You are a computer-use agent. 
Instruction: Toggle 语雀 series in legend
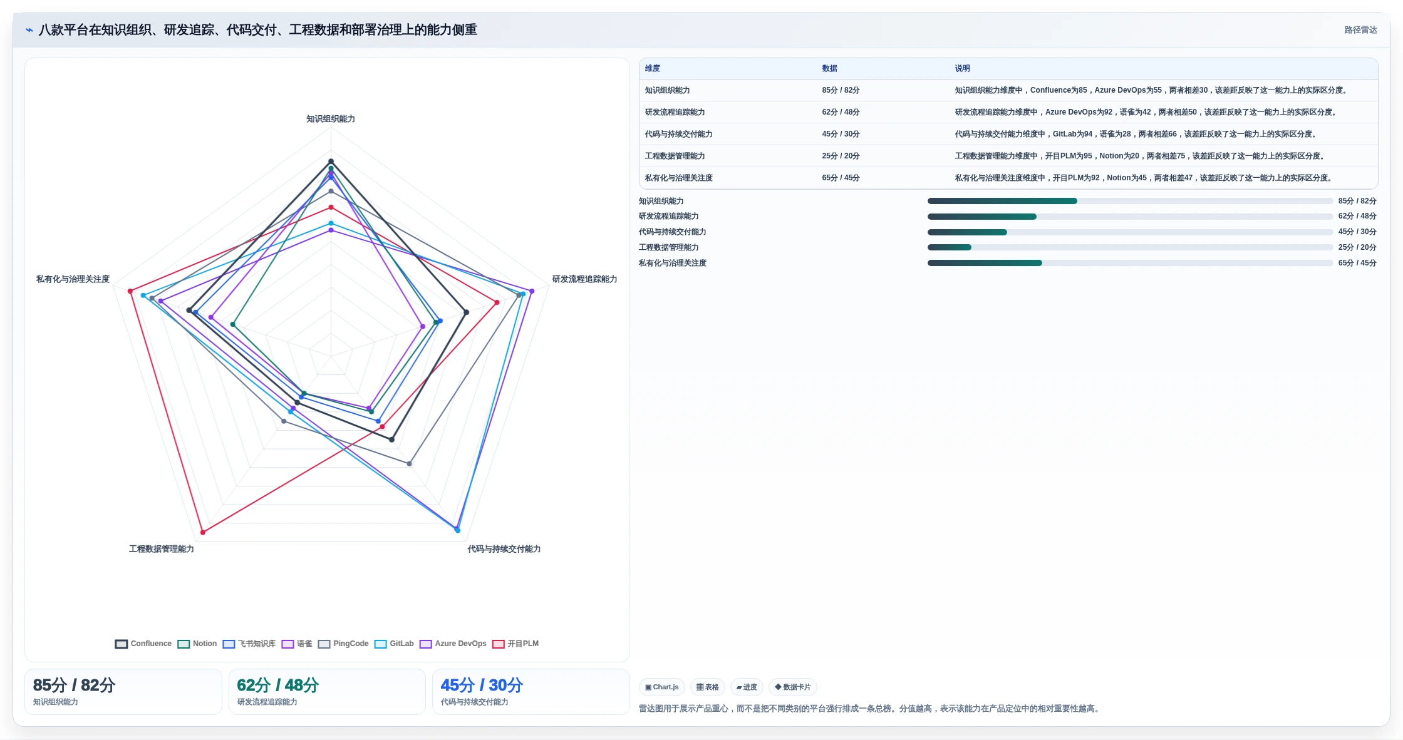point(297,644)
